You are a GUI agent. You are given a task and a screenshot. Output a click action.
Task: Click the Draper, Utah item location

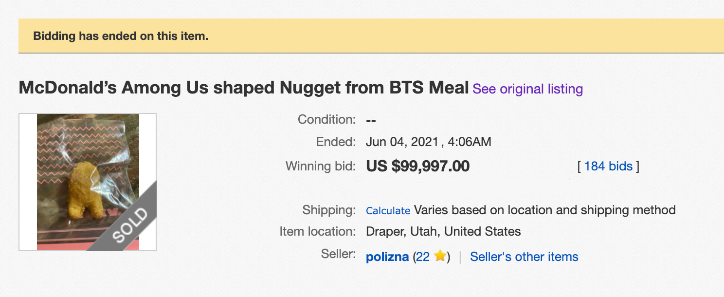pyautogui.click(x=443, y=231)
